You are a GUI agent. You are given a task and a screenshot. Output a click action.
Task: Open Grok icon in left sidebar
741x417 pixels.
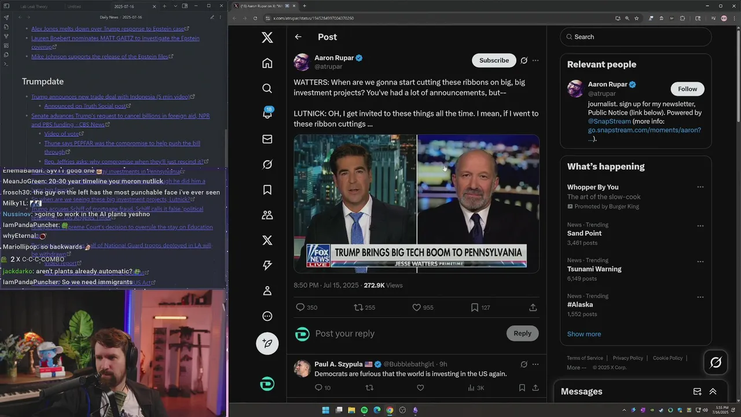(267, 164)
